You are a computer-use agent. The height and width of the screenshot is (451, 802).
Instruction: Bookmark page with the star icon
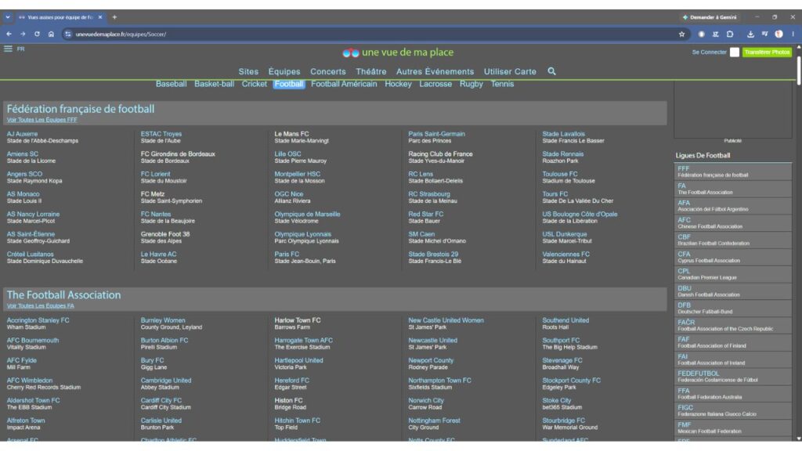click(682, 34)
